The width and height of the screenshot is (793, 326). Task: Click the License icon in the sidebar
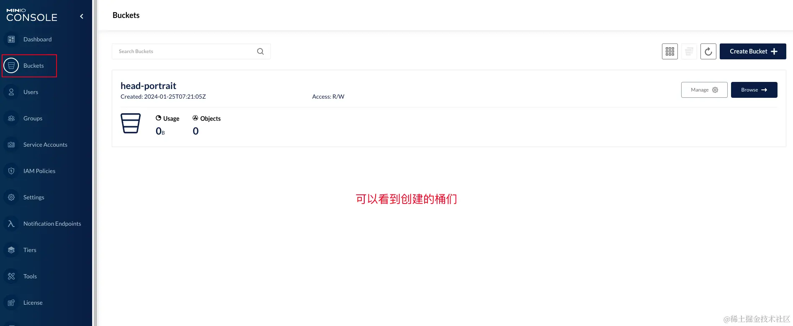point(11,303)
